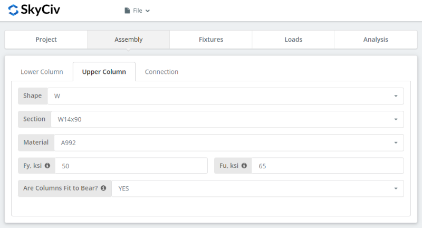Open the Columns Fit to Bear dropdown
The width and height of the screenshot is (422, 228).
coord(257,188)
